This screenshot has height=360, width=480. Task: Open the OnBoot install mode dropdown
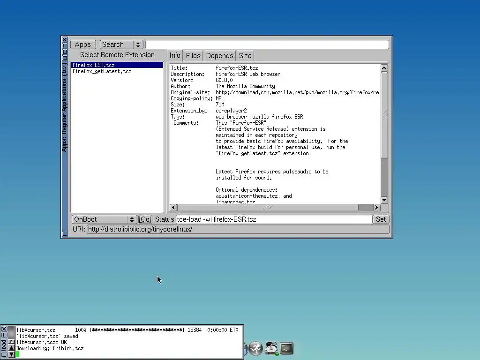click(104, 219)
